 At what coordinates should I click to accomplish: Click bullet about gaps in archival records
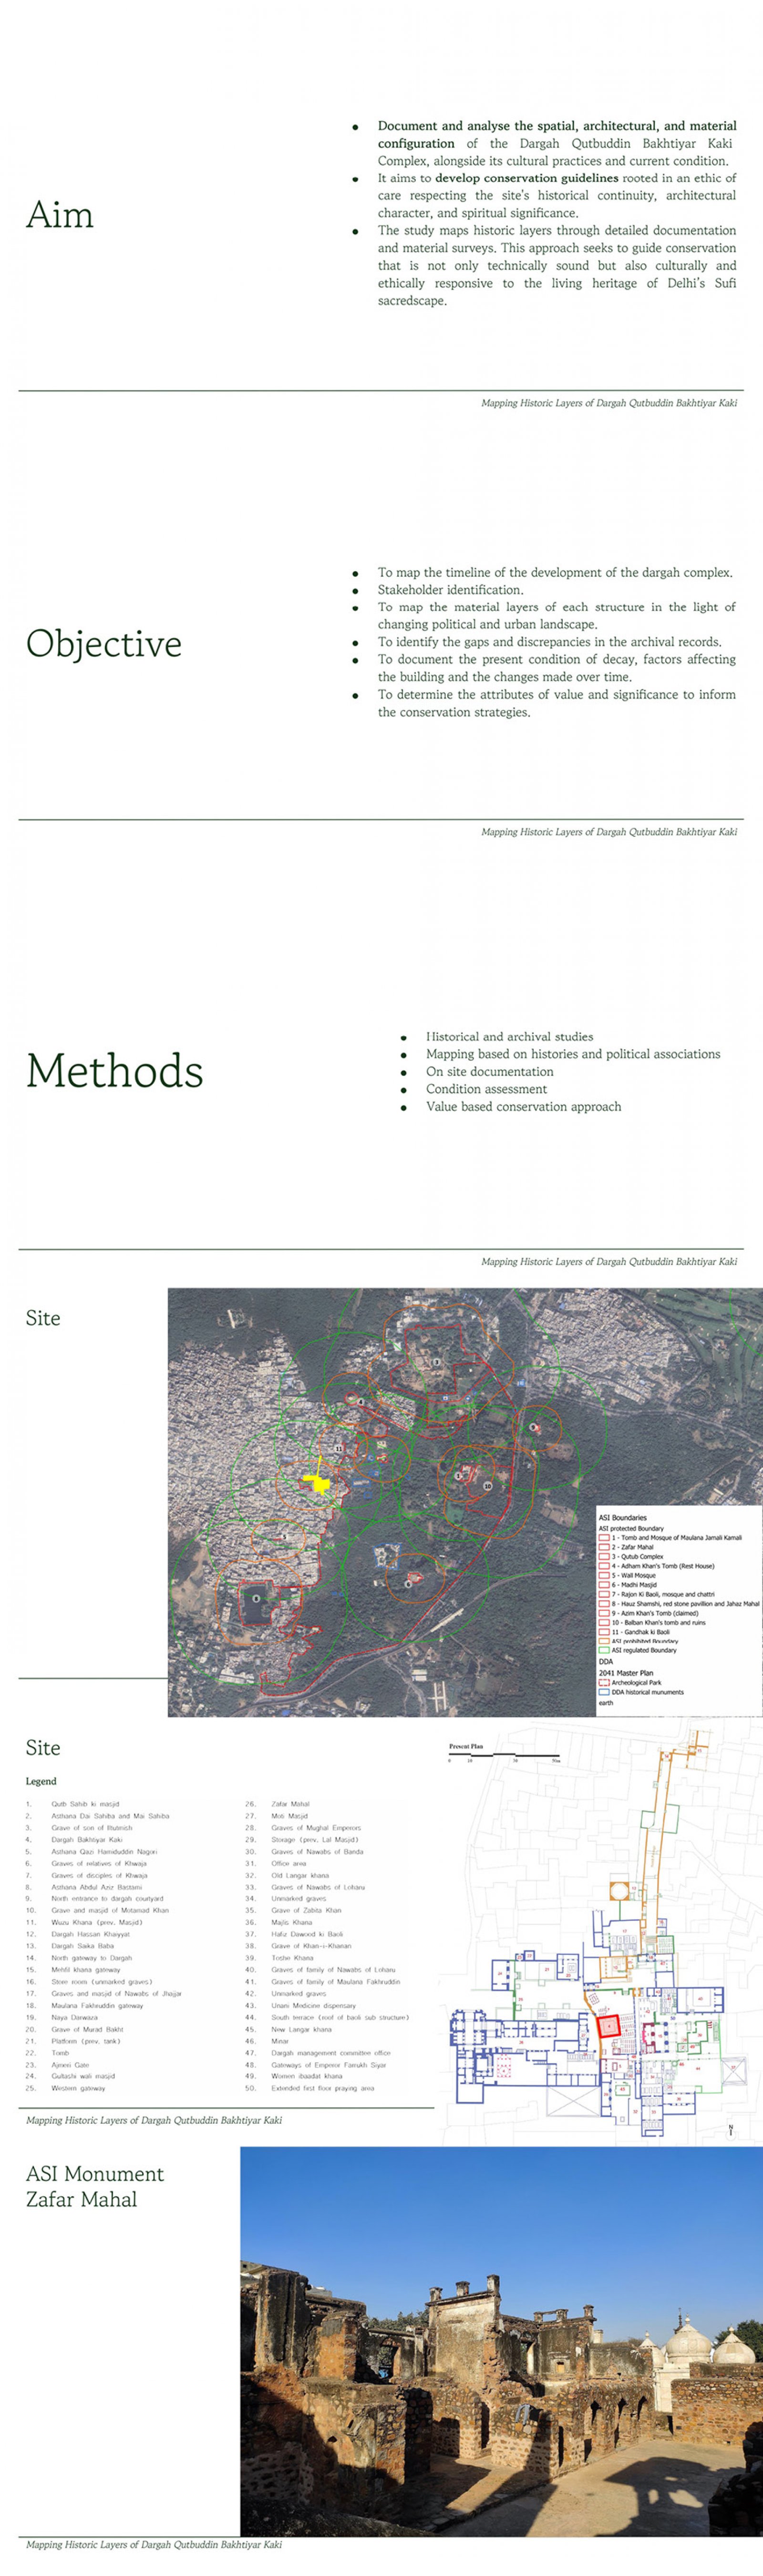pyautogui.click(x=549, y=642)
